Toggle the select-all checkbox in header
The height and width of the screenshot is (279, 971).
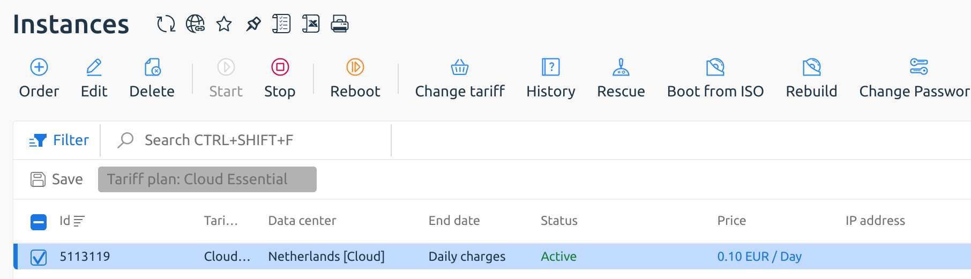tap(39, 222)
